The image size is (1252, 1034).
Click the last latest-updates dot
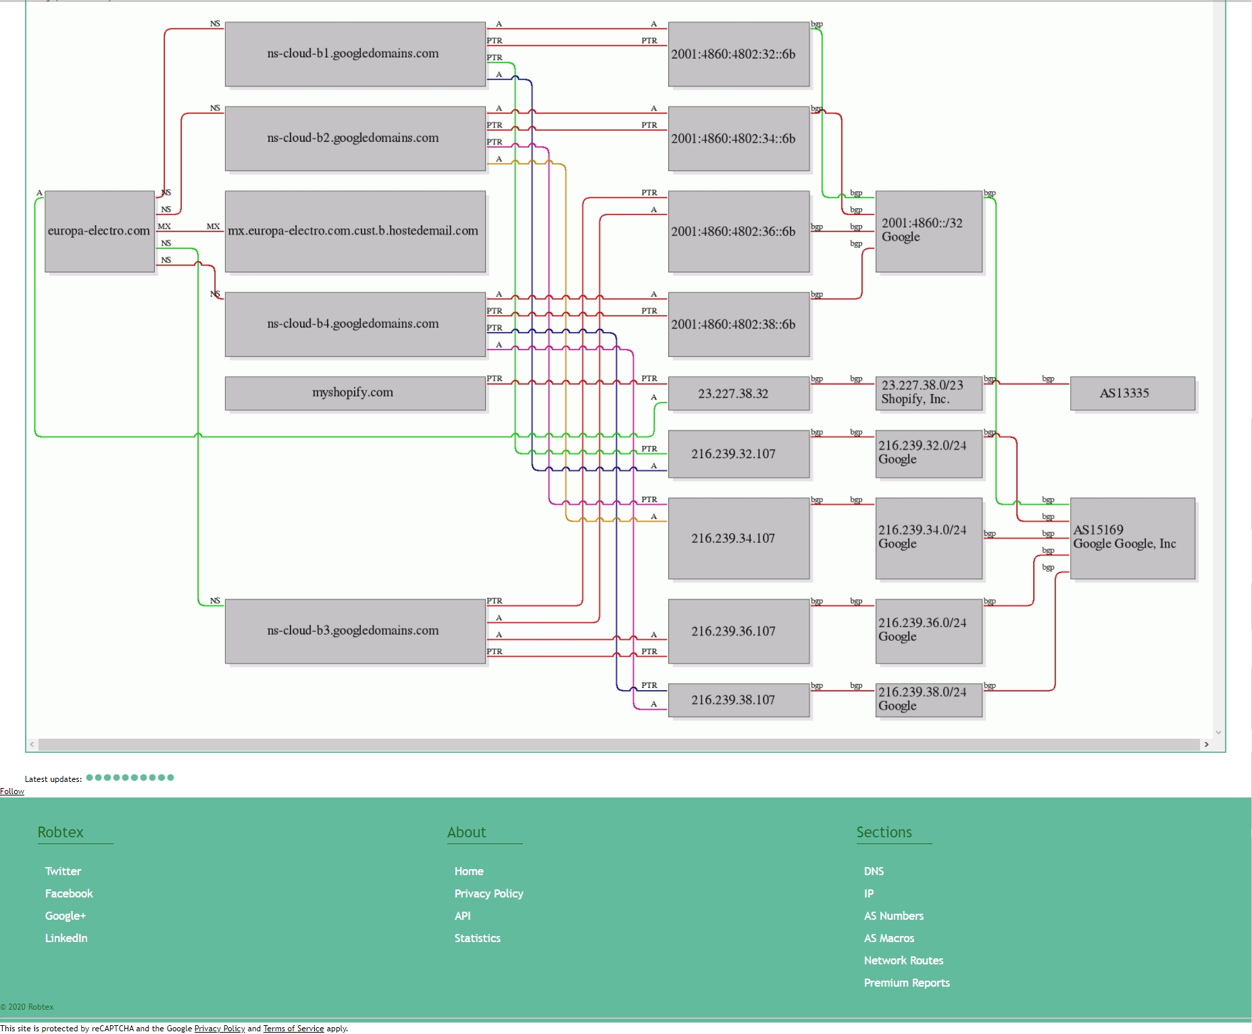pyautogui.click(x=171, y=777)
